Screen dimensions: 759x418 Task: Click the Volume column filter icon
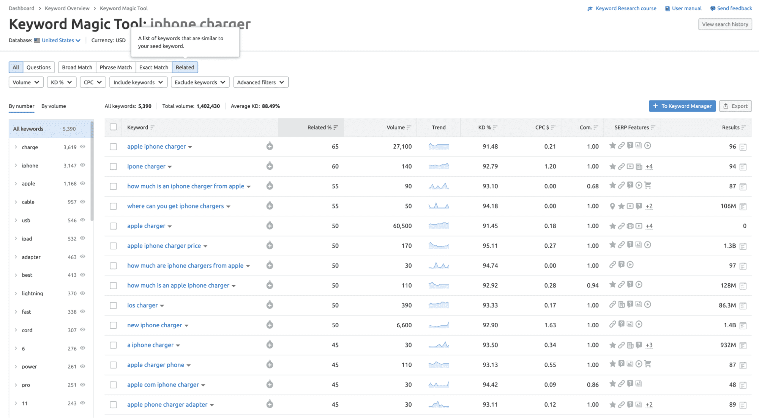pos(410,128)
